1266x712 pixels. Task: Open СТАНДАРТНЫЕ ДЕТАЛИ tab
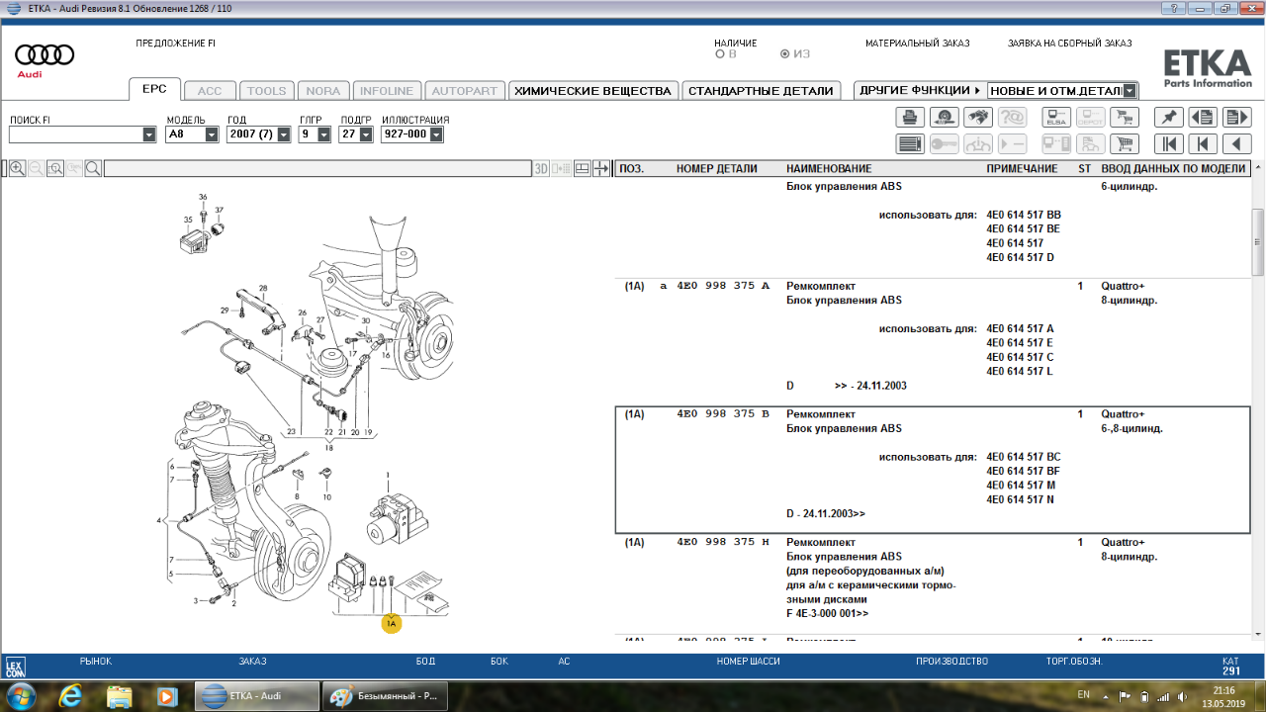761,90
